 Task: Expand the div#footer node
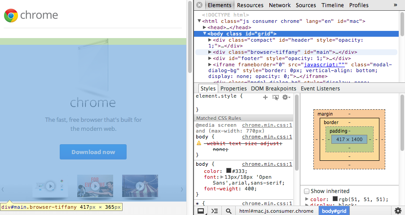(x=210, y=58)
